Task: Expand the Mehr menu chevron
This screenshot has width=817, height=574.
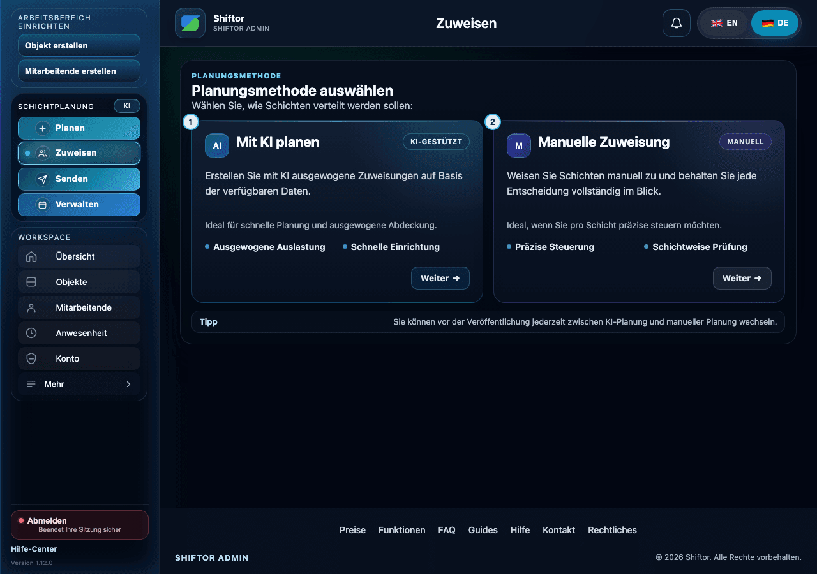Action: pyautogui.click(x=128, y=384)
